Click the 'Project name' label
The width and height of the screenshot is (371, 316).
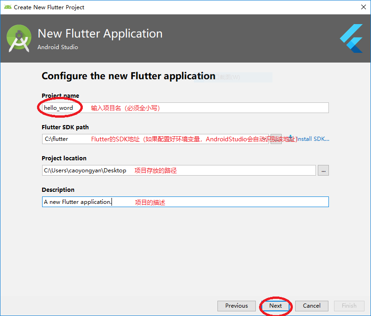(60, 95)
